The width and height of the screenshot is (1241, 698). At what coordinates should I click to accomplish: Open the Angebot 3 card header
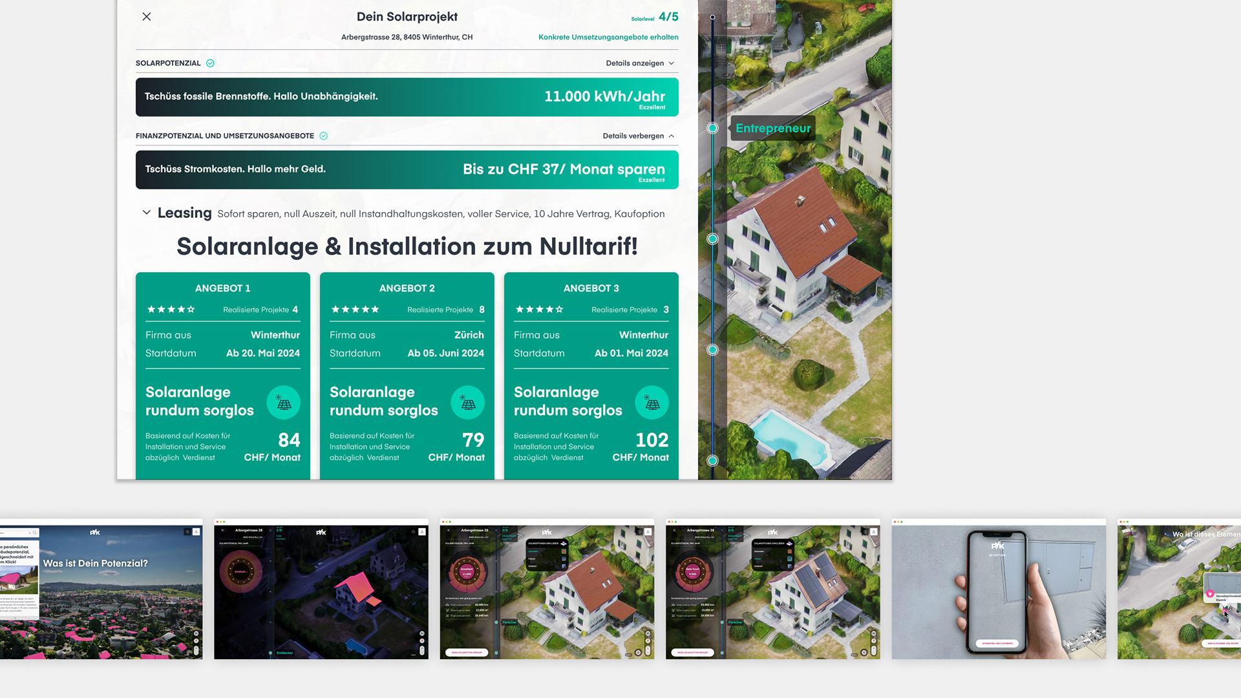[x=591, y=288]
